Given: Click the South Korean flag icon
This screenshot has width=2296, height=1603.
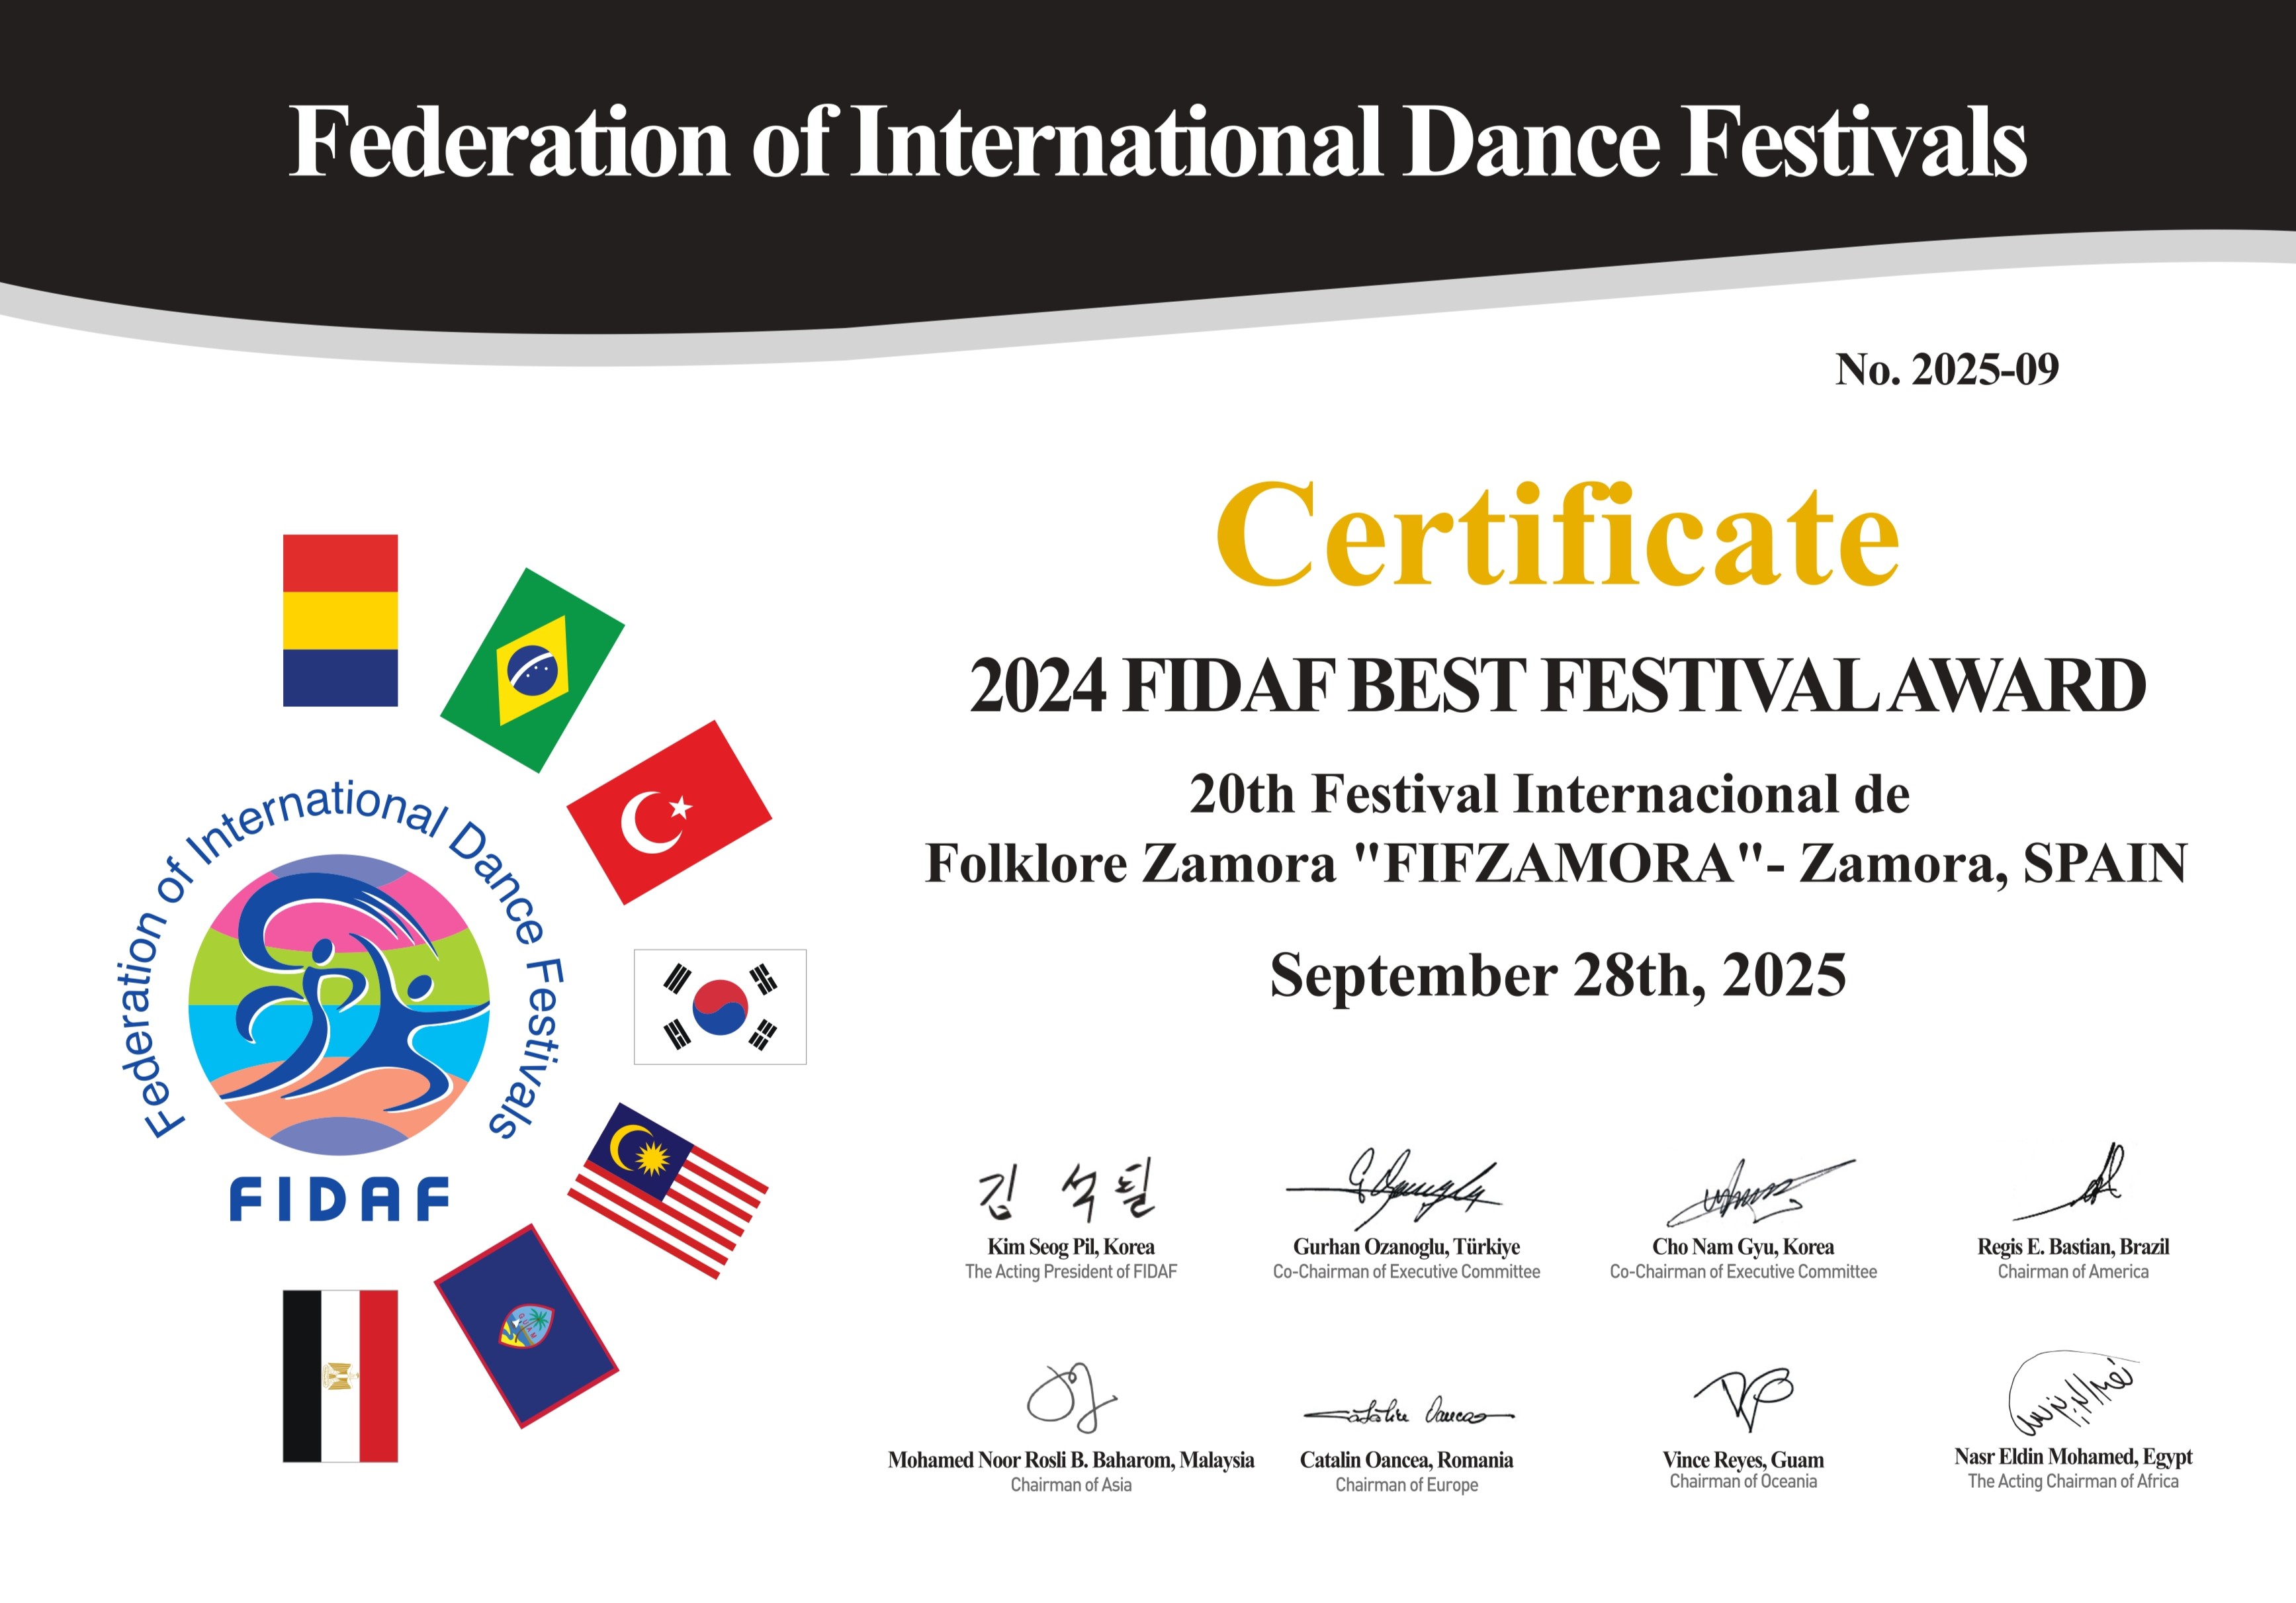Looking at the screenshot, I should [x=720, y=1006].
